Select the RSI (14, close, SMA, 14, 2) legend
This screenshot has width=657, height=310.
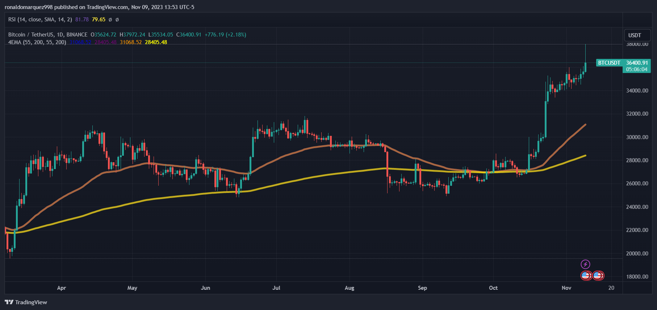tap(40, 20)
